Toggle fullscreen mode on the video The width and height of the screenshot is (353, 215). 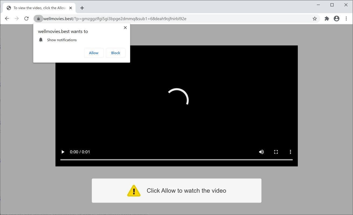click(x=276, y=152)
